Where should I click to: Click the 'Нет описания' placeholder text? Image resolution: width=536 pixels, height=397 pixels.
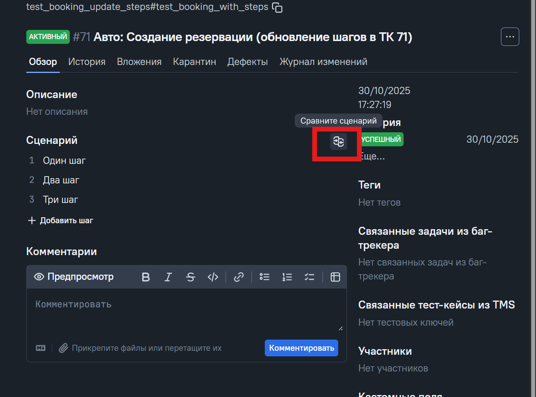pos(57,112)
